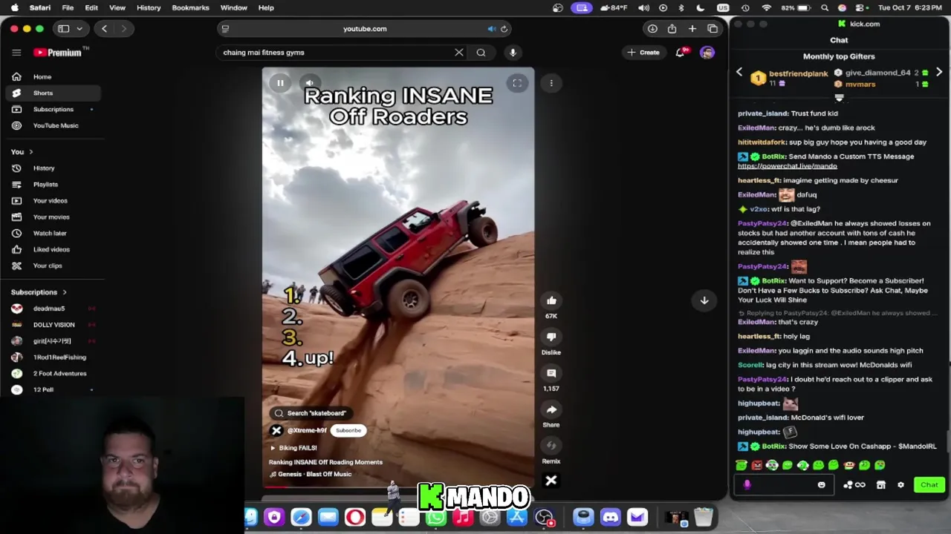Open 2 Foot Adventures channel
The height and width of the screenshot is (534, 951).
52,374
